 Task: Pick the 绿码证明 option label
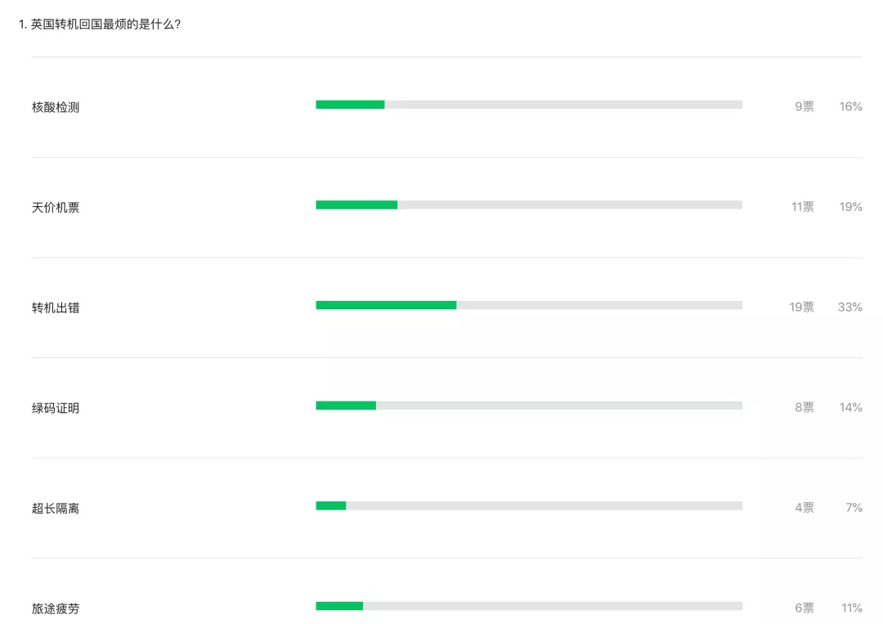[x=56, y=408]
